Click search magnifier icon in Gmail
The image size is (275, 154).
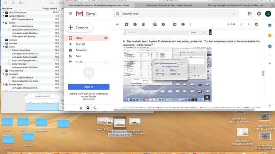tap(117, 14)
